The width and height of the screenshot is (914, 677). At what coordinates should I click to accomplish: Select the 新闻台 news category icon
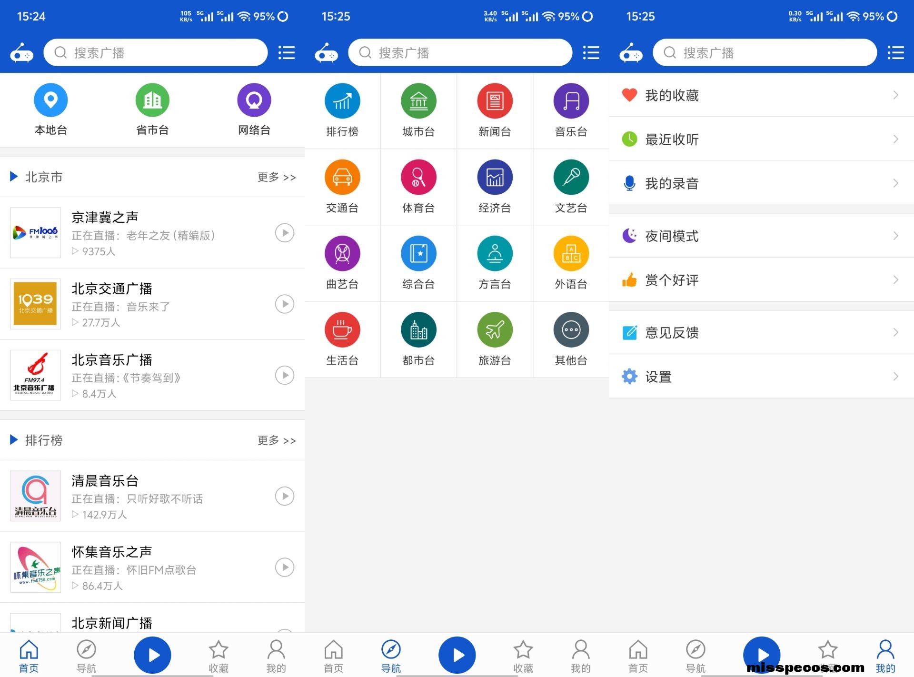(x=495, y=101)
